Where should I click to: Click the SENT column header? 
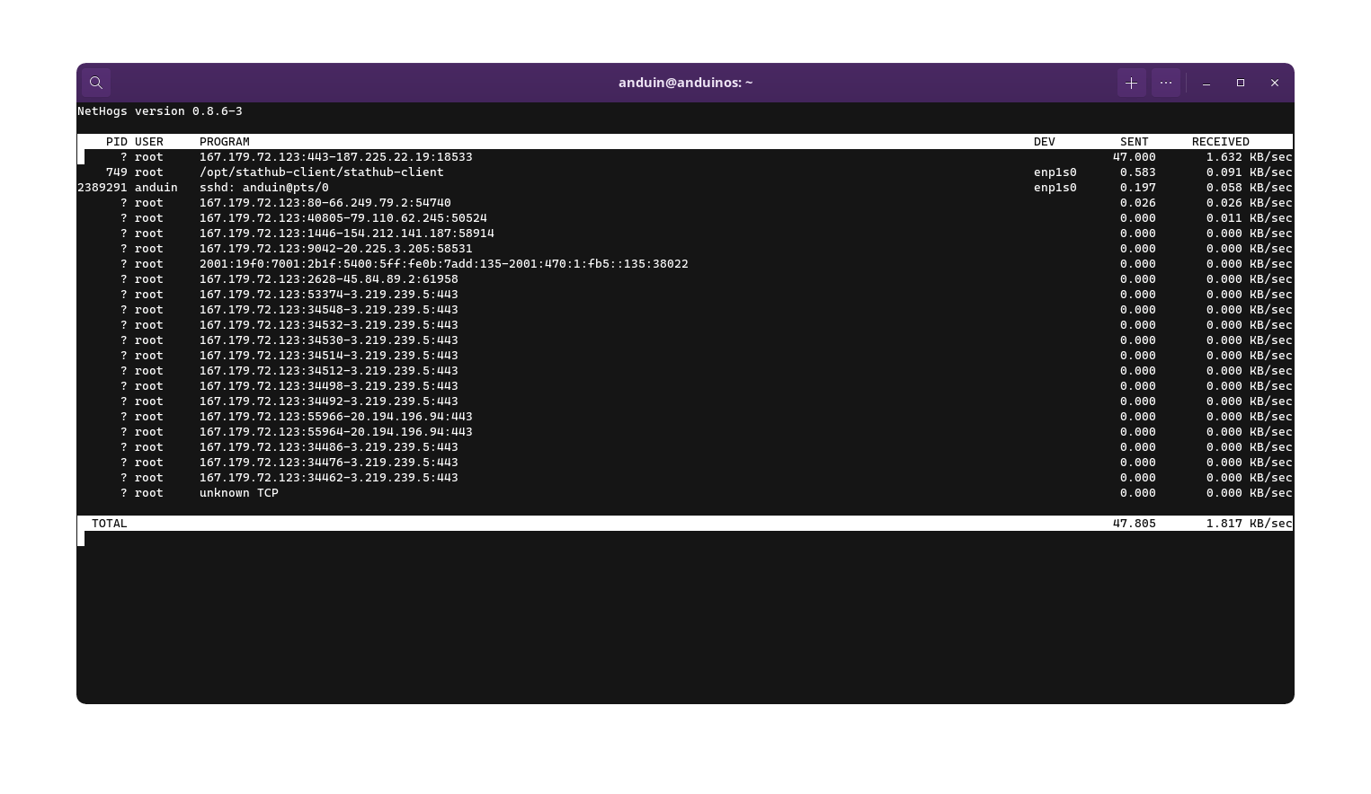(x=1134, y=142)
